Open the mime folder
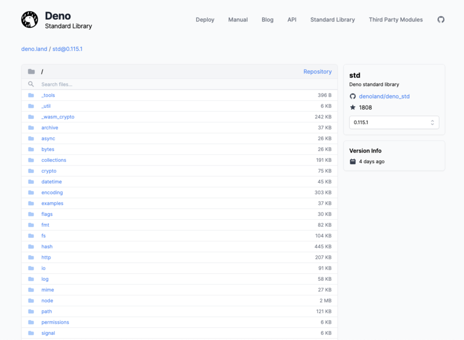 [48, 290]
